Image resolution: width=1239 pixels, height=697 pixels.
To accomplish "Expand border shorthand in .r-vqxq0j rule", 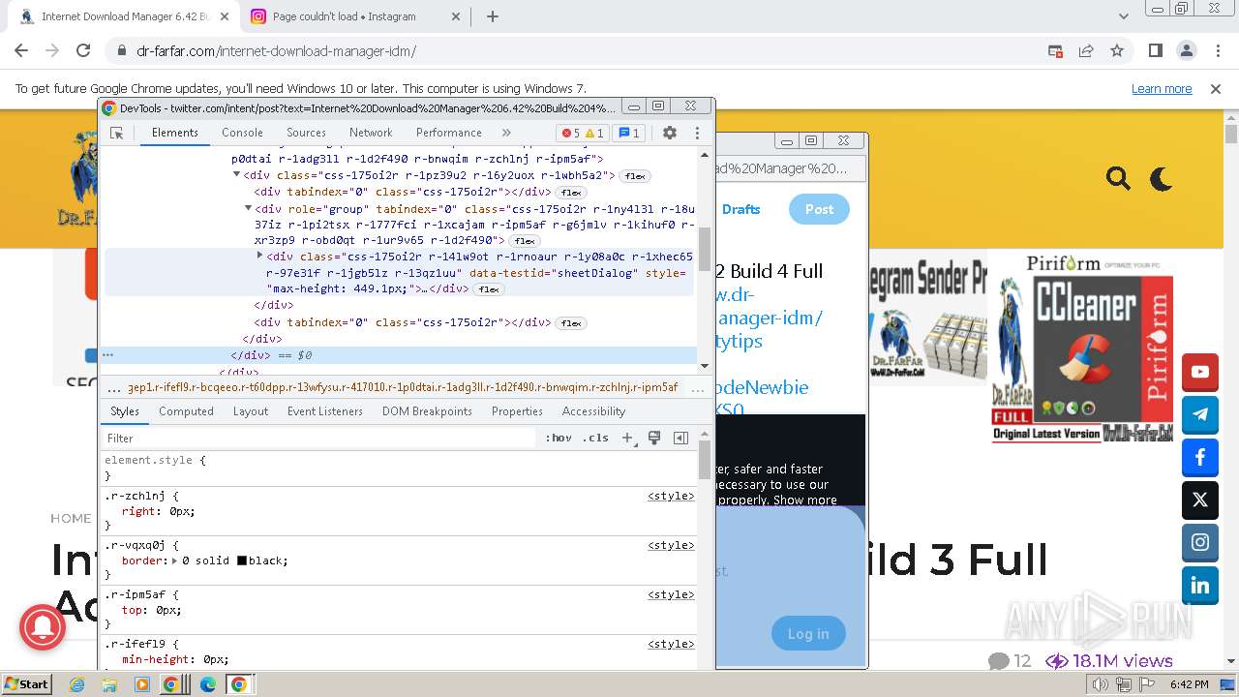I will [x=174, y=561].
